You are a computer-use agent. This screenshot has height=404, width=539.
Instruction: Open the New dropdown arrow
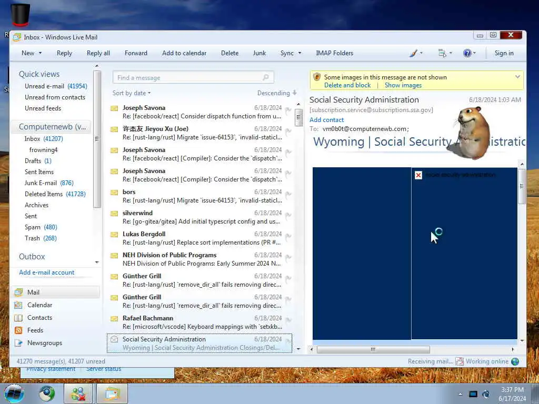[x=40, y=53]
